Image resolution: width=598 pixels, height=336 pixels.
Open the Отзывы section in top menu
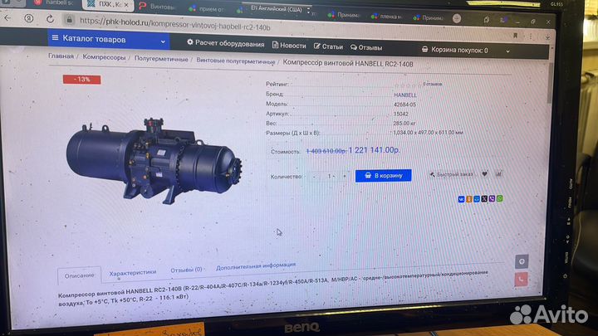[366, 47]
